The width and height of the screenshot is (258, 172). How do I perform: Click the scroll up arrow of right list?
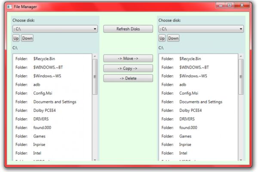pos(241,56)
